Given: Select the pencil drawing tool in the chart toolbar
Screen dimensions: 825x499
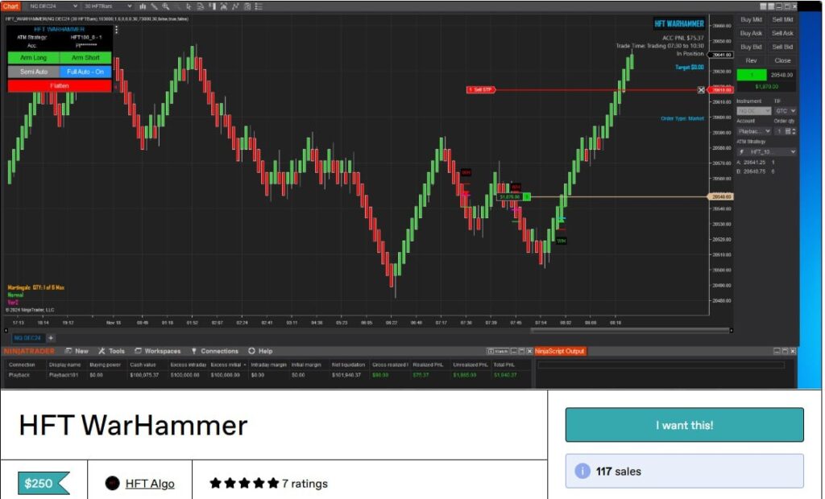Looking at the screenshot, I should [154, 6].
